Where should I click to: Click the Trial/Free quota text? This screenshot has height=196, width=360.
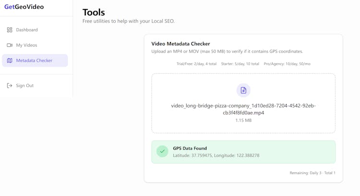[x=196, y=64]
